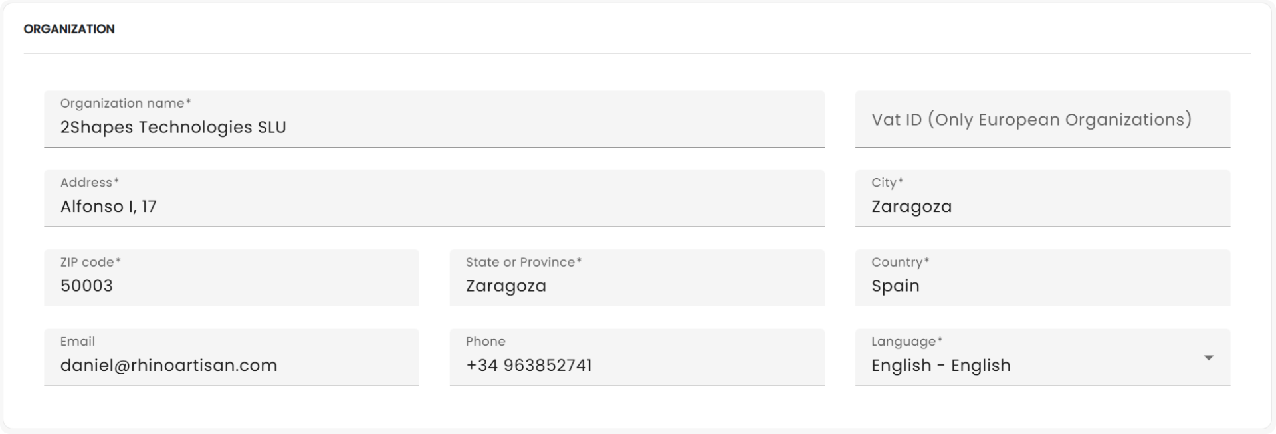The height and width of the screenshot is (434, 1276).
Task: Focus the City input field
Action: coord(1041,206)
